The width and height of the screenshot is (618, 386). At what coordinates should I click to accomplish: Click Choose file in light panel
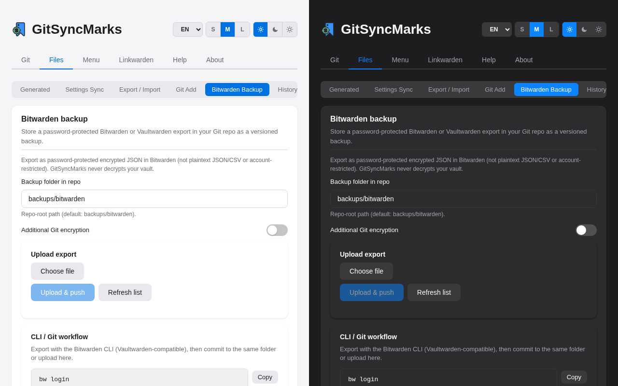(57, 271)
